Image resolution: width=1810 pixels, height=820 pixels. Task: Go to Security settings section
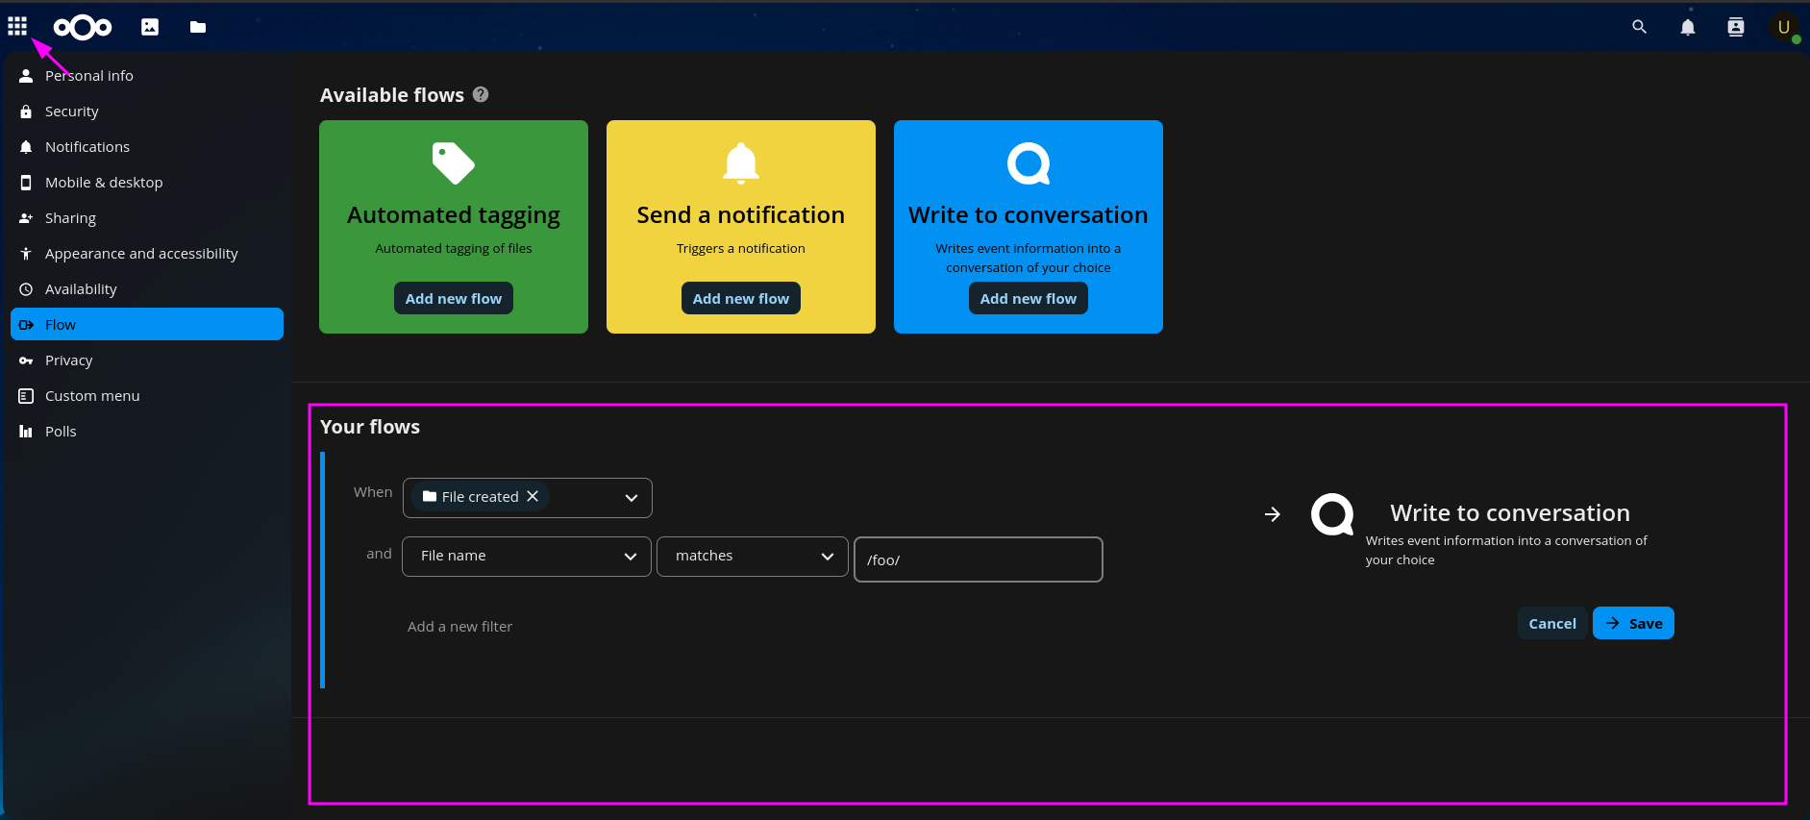pos(72,112)
